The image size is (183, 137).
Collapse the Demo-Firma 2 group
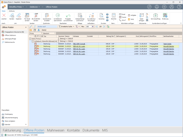pyautogui.click(x=30, y=39)
